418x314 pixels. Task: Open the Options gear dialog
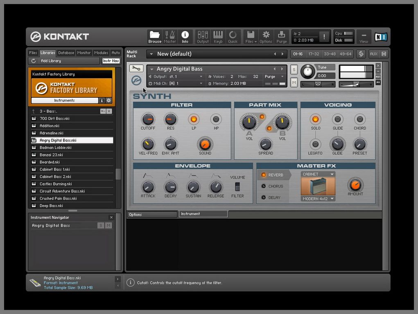click(x=266, y=37)
